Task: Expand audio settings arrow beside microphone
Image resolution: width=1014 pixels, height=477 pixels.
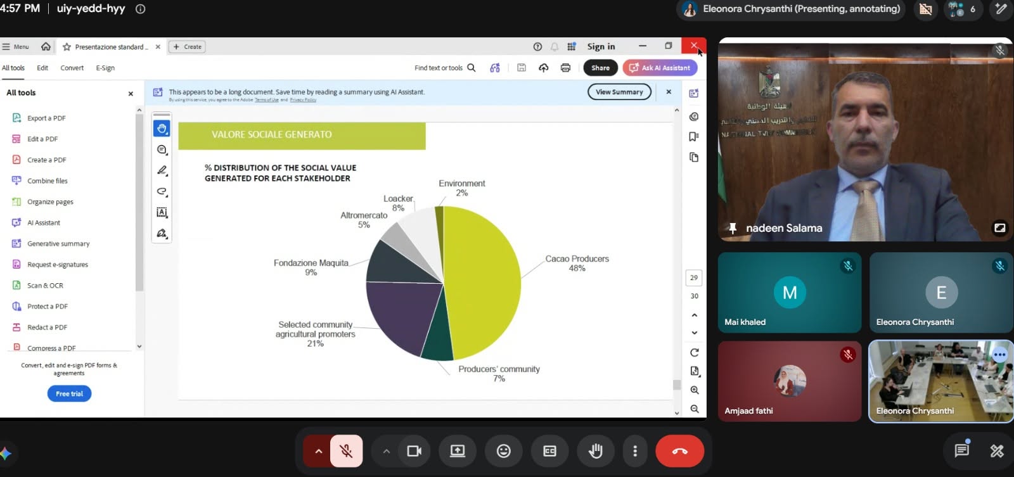Action: (318, 451)
